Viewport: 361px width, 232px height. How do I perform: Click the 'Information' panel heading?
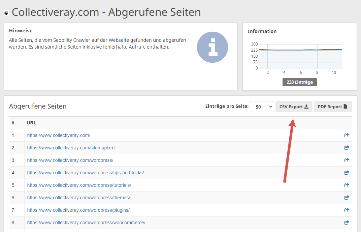tap(262, 31)
